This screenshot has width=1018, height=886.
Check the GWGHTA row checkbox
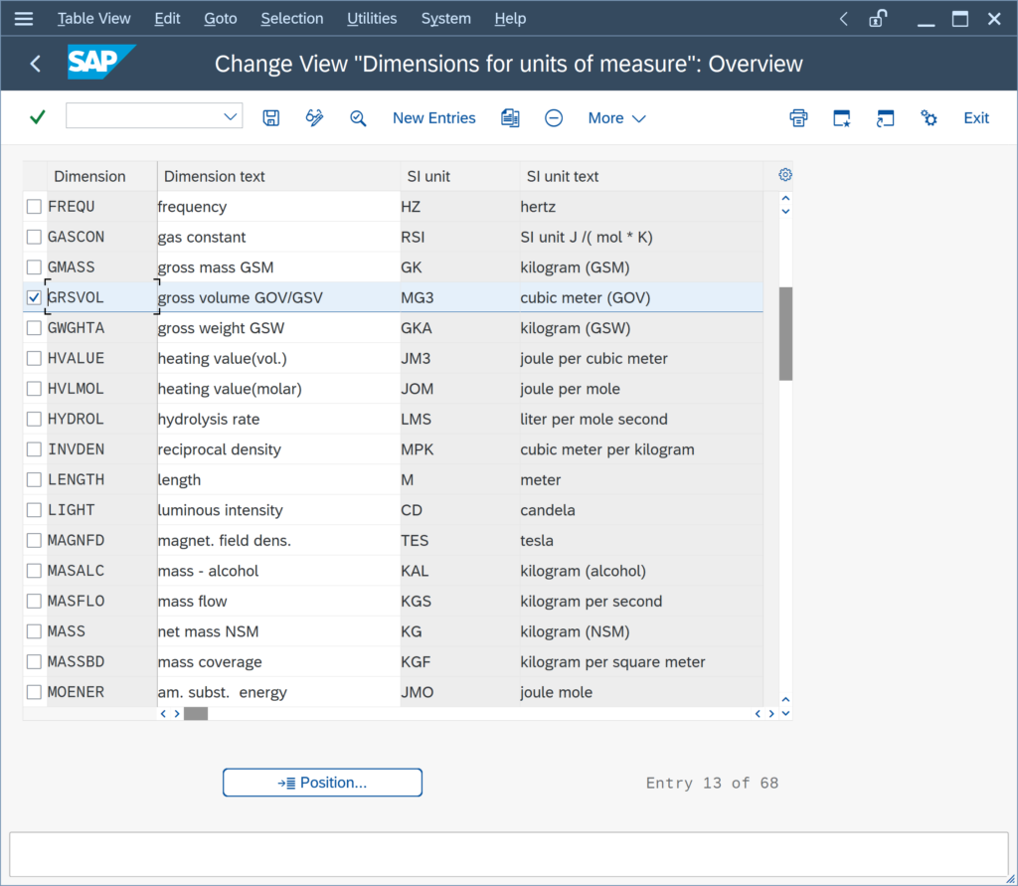tap(34, 328)
